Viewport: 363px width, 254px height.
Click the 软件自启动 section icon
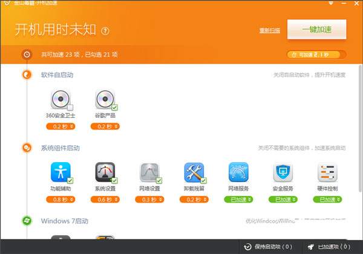pyautogui.click(x=27, y=75)
